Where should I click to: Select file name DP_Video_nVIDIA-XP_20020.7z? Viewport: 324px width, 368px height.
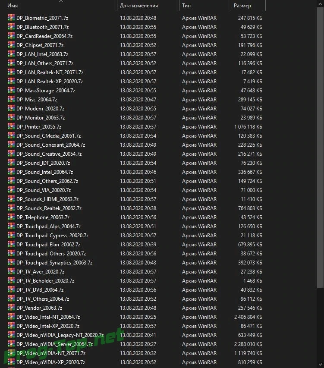pyautogui.click(x=50, y=362)
